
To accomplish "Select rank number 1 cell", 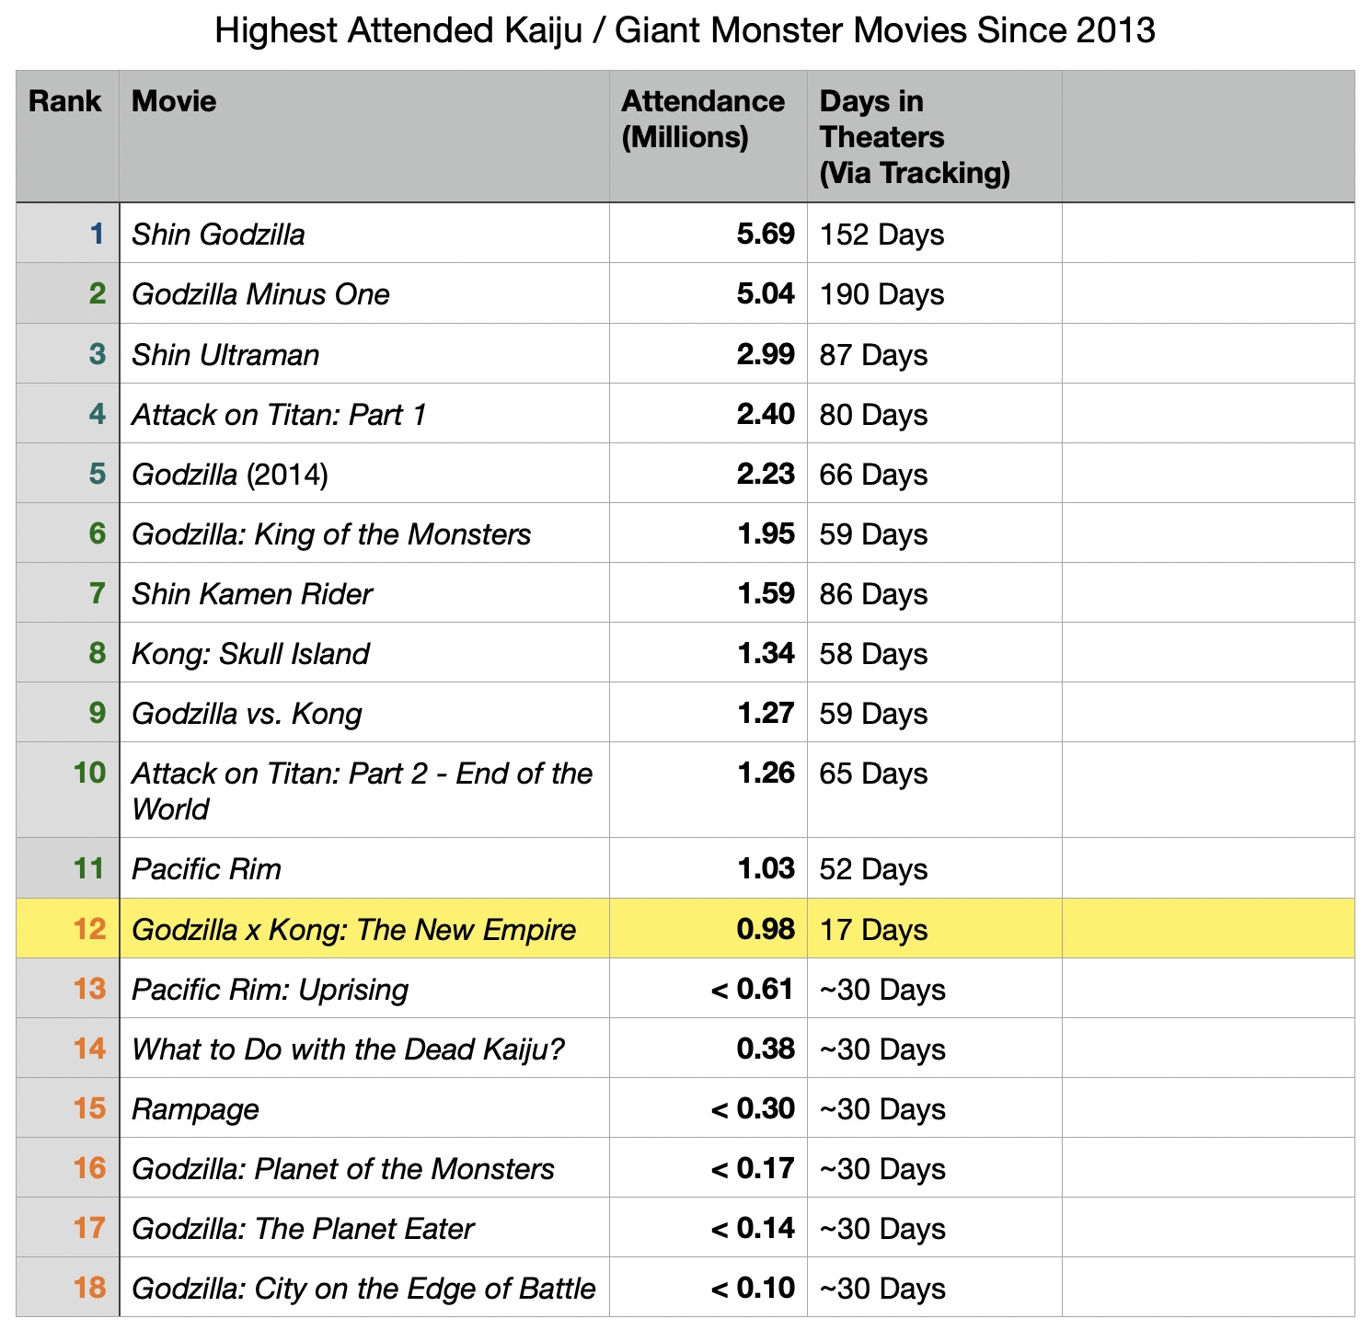I will click(x=67, y=234).
